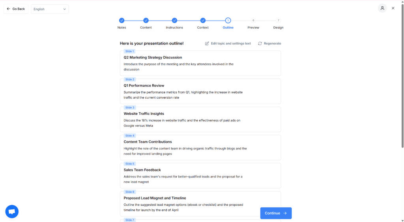Screen dimensions: 404x222
Task: Click the Regenerate text link
Action: coord(273,43)
